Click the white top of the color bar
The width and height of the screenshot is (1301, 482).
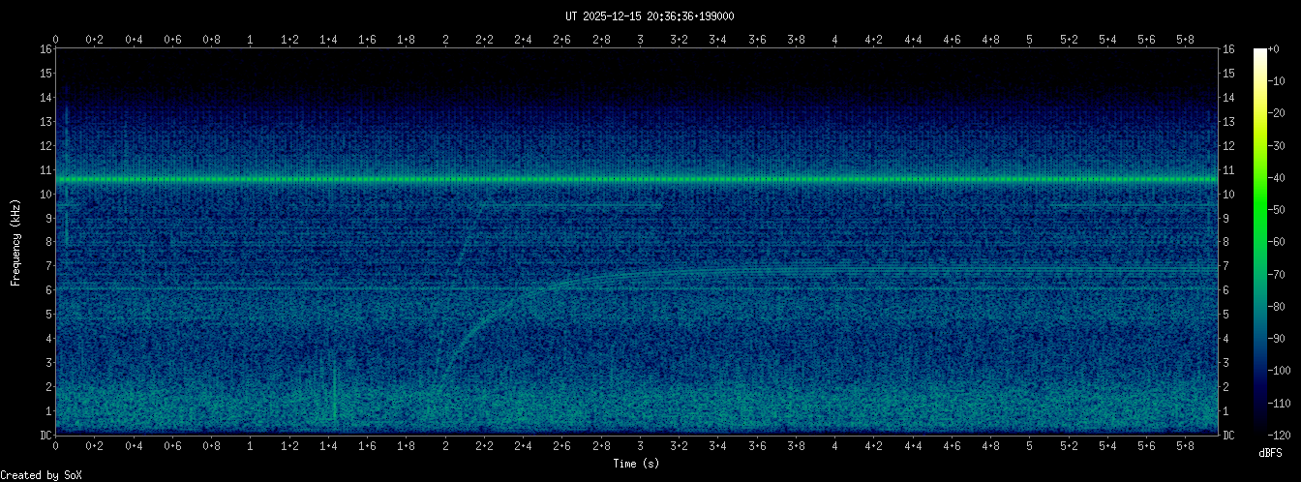[x=1260, y=52]
